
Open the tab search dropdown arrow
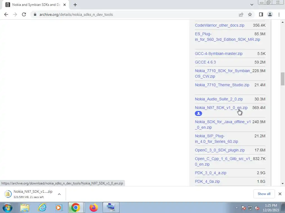pyautogui.click(x=252, y=5)
